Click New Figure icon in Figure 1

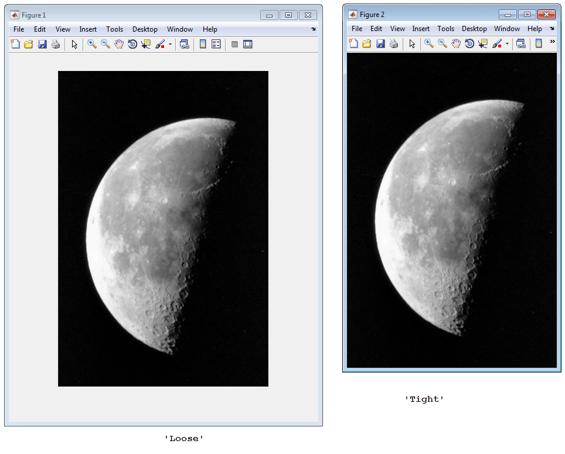[15, 44]
